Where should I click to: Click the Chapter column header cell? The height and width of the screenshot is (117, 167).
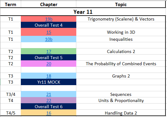(48, 5)
